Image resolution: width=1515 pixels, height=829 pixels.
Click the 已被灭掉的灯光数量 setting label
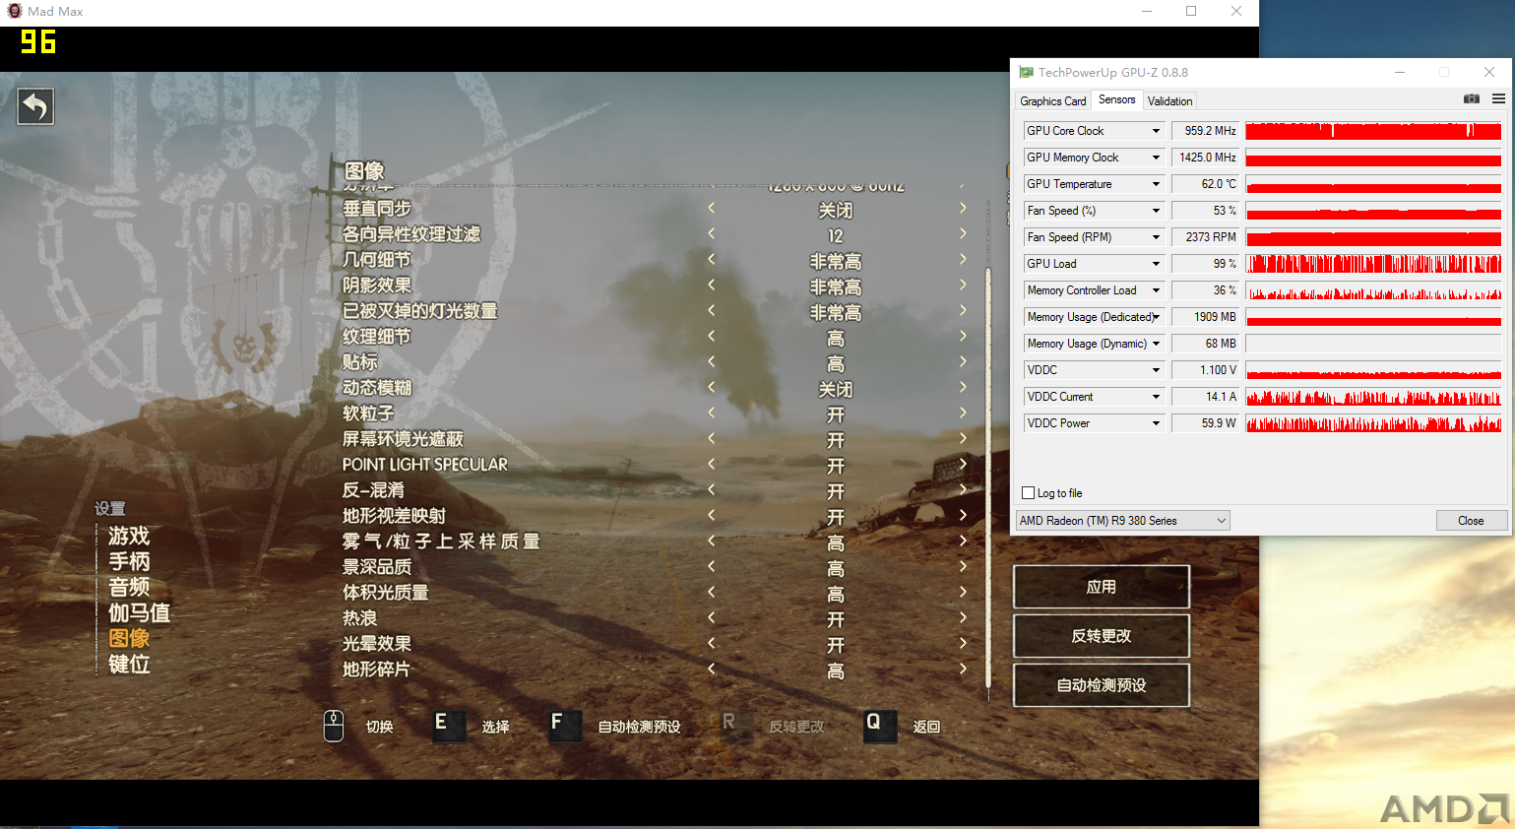419,311
